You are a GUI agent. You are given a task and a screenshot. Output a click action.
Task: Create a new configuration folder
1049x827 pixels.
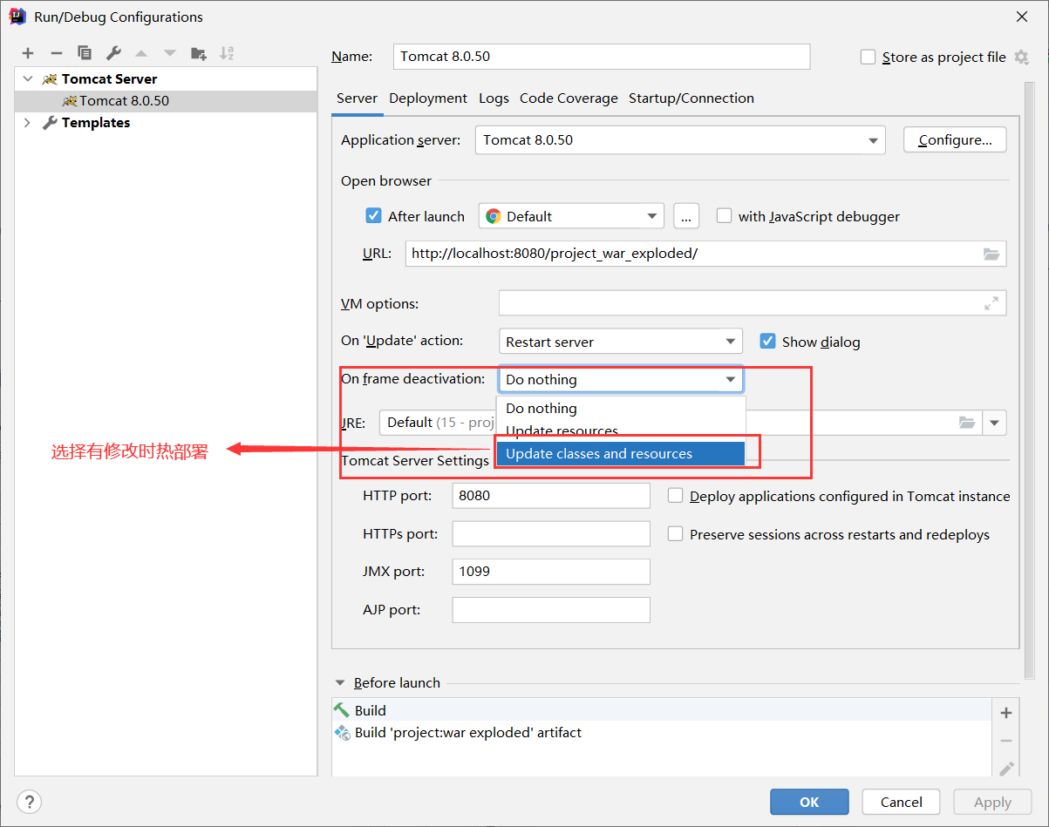pyautogui.click(x=199, y=53)
